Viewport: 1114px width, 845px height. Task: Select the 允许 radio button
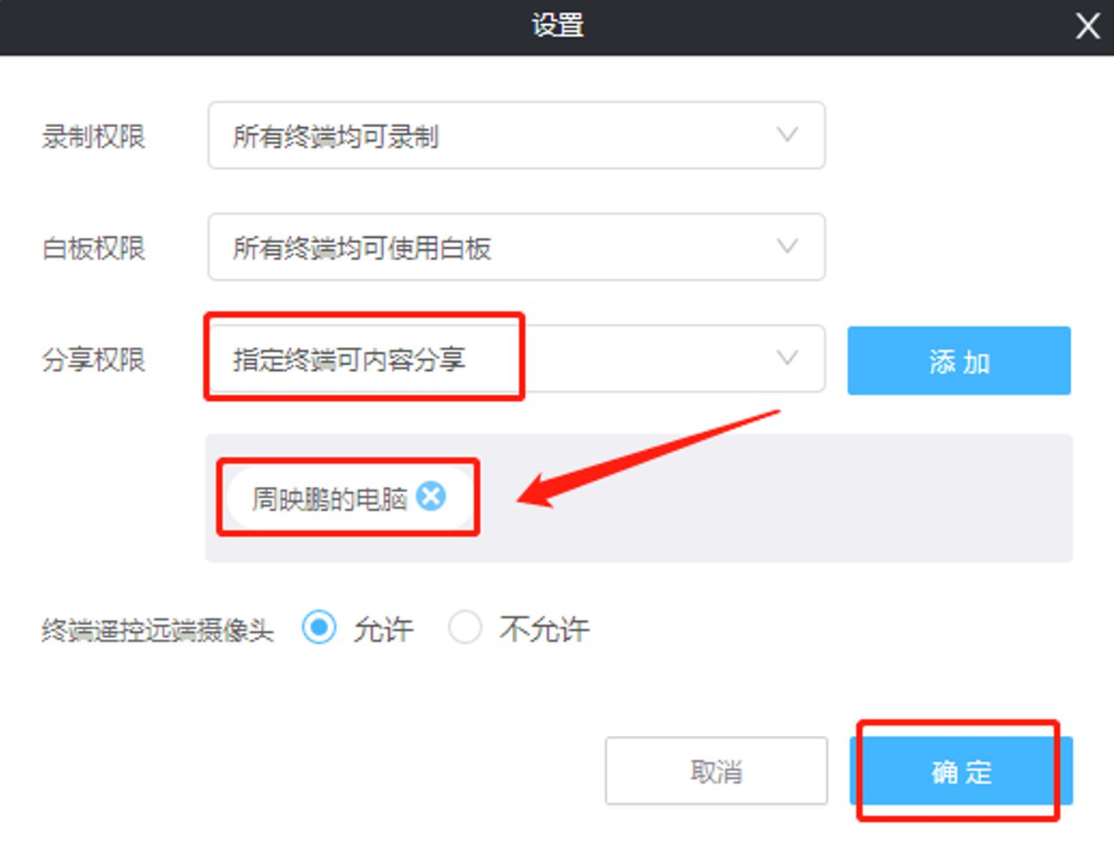[x=319, y=628]
